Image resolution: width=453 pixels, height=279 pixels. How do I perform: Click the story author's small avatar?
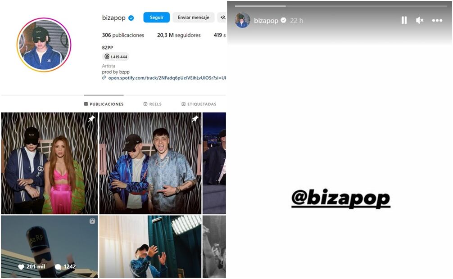pyautogui.click(x=242, y=20)
